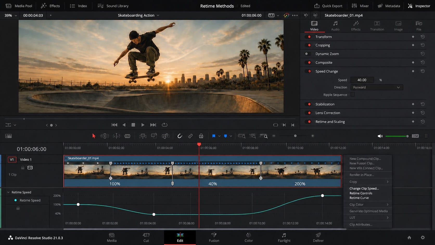Viewport: 435px width, 245px height.
Task: Expand the Retime and Scaling section
Action: pos(330,122)
